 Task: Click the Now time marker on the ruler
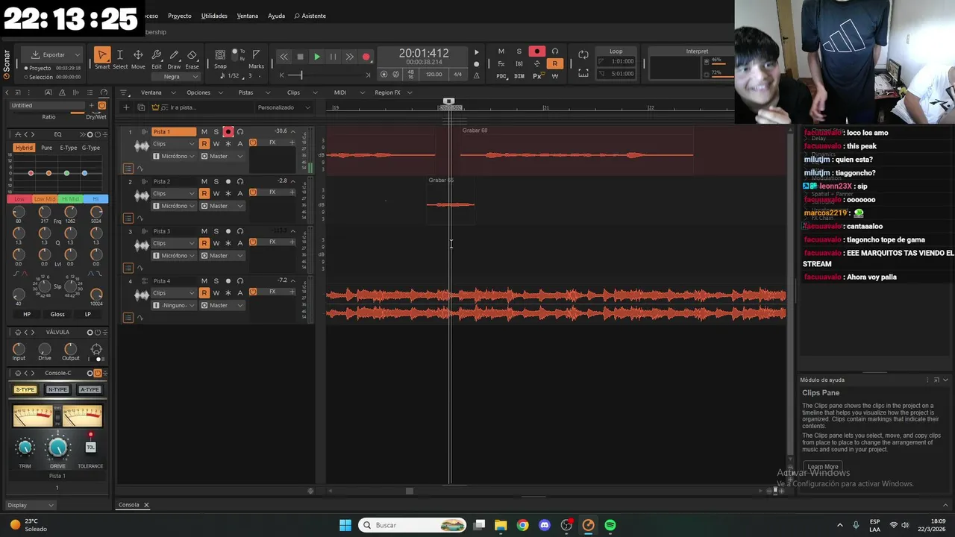tap(448, 101)
